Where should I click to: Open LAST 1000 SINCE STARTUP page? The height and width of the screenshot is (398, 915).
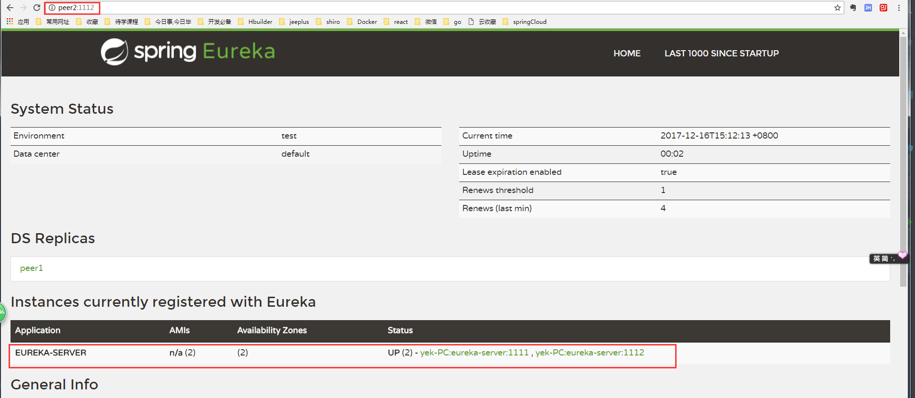(x=721, y=54)
